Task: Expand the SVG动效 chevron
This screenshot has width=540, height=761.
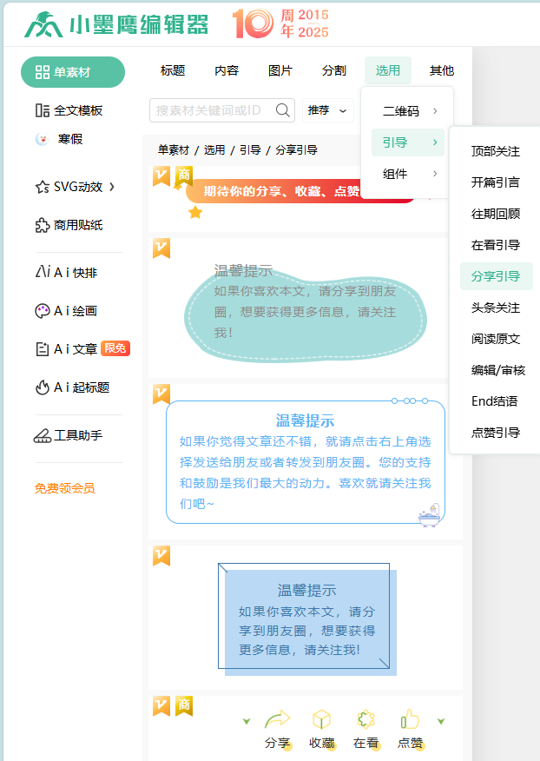Action: click(x=112, y=187)
